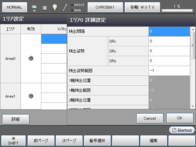
Task: Select the DRx value field
Action: [169, 41]
